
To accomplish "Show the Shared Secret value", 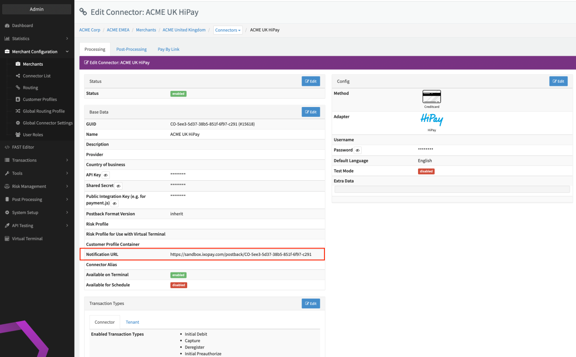I will pyautogui.click(x=118, y=186).
